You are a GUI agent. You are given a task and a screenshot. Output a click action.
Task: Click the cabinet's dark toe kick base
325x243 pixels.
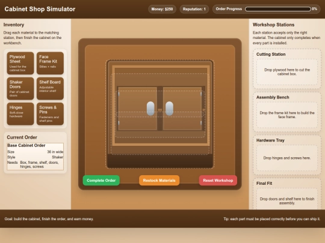[160, 161]
